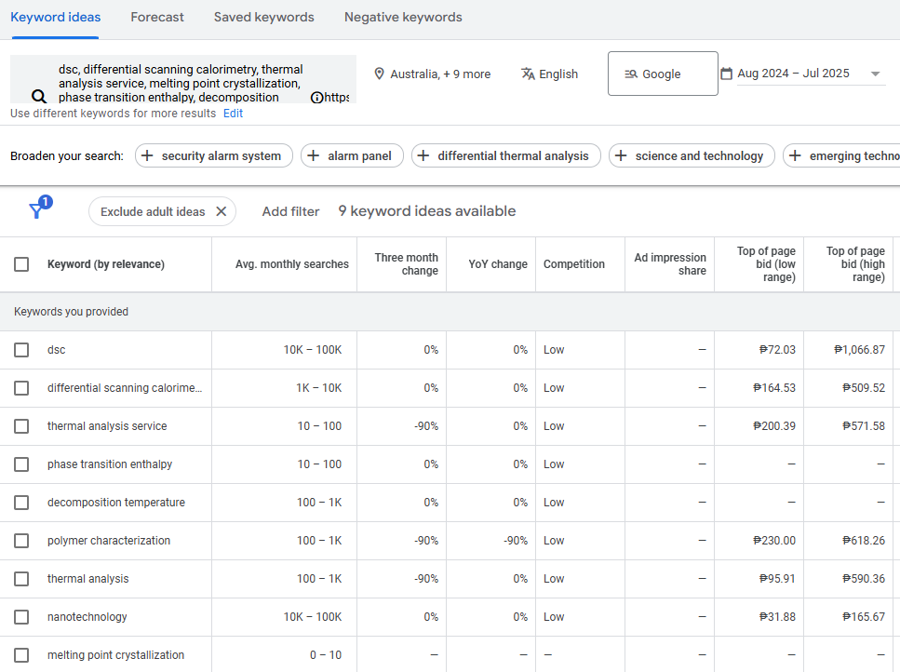The width and height of the screenshot is (900, 672).
Task: Check the box for dsc keyword
Action: (x=21, y=350)
